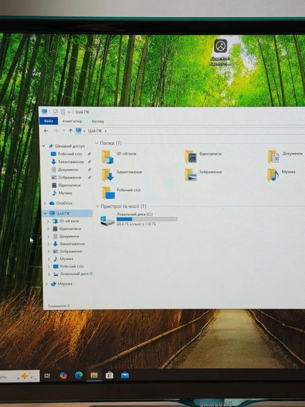Select OneDrive in the navigation pane
The height and width of the screenshot is (407, 305).
pos(64,203)
